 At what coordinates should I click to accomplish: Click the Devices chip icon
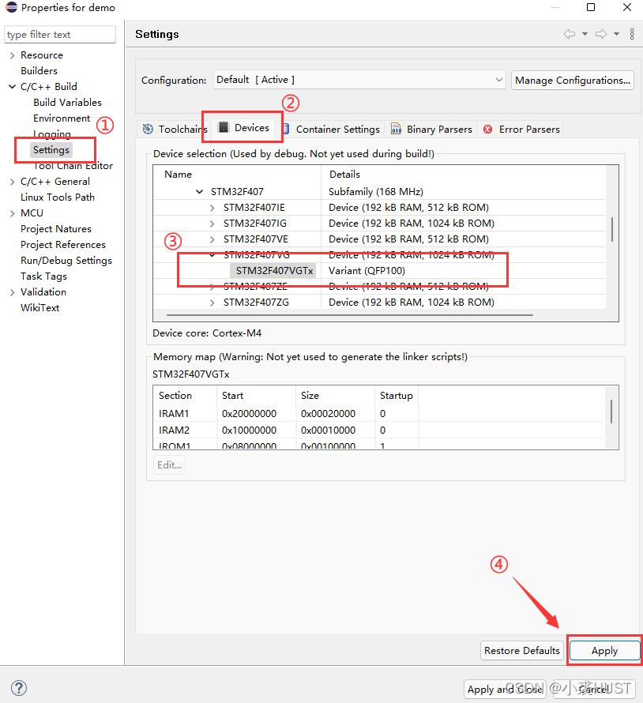click(224, 127)
